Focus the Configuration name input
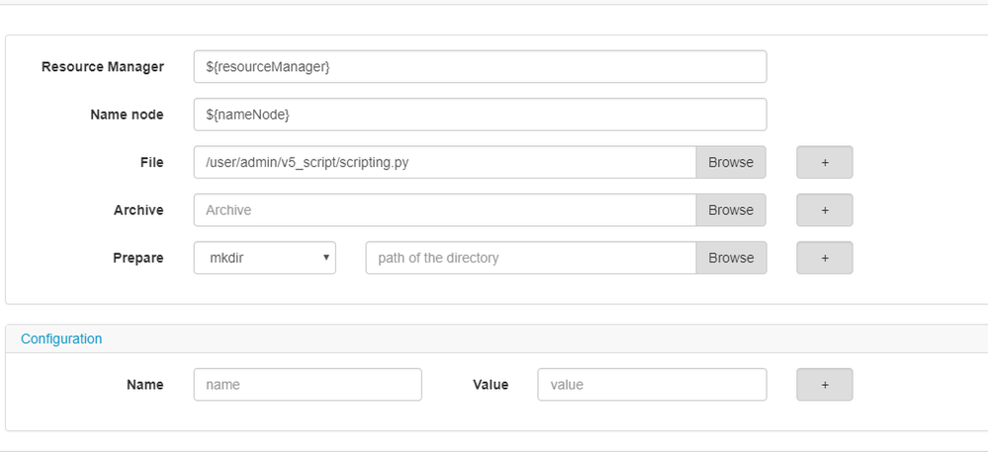Image resolution: width=988 pixels, height=452 pixels. point(308,385)
